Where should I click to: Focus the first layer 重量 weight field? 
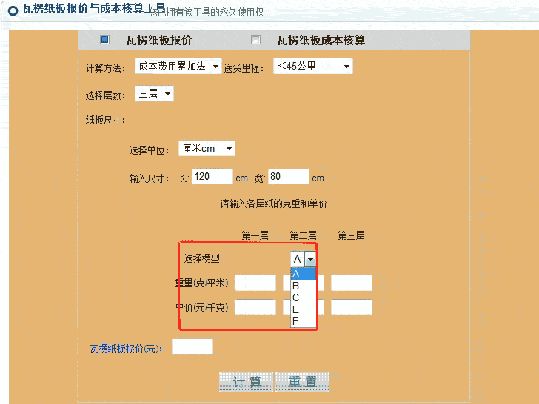coord(255,283)
